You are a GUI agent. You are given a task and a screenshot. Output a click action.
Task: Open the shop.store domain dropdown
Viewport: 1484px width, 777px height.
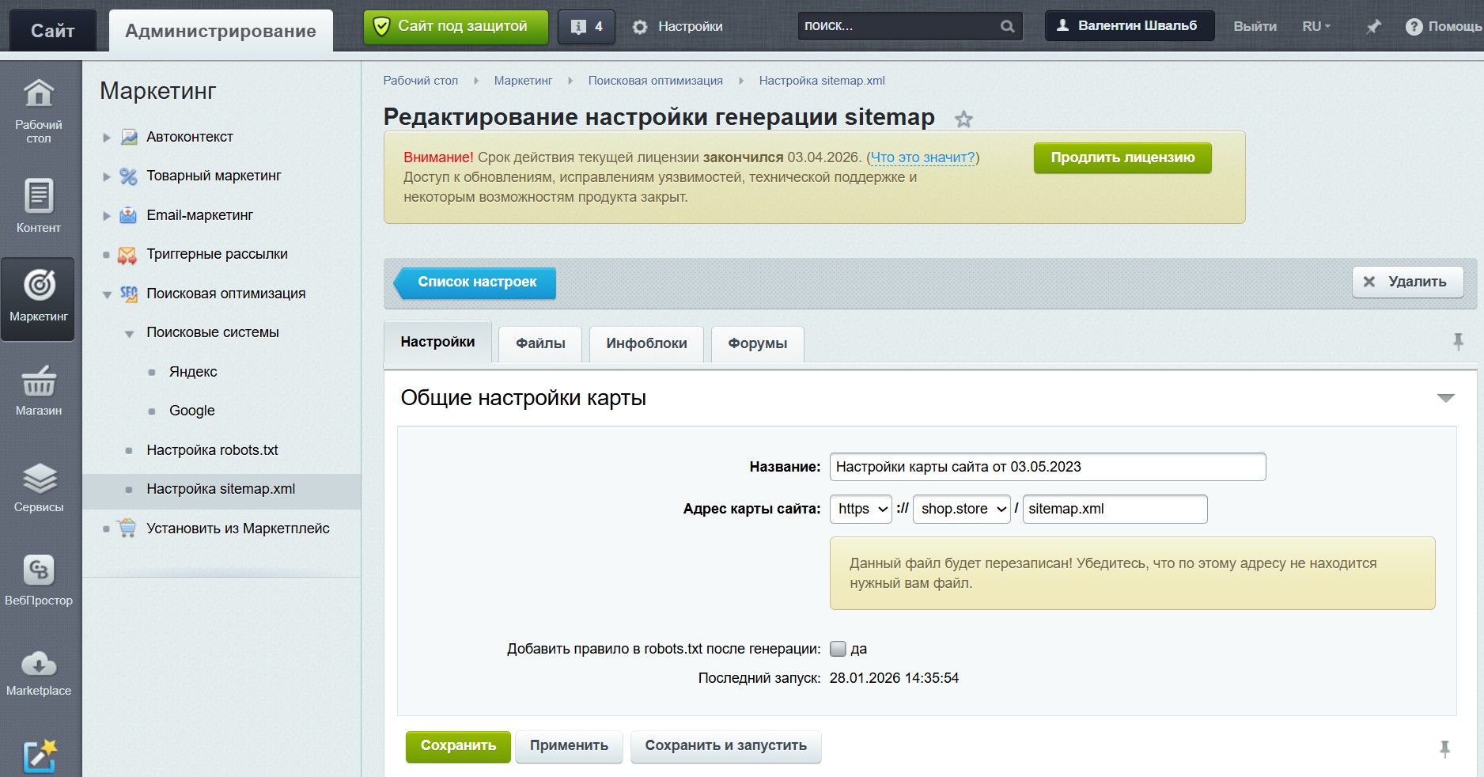pyautogui.click(x=962, y=509)
